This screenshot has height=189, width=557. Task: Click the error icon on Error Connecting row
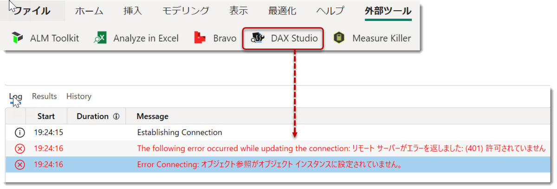click(x=19, y=164)
